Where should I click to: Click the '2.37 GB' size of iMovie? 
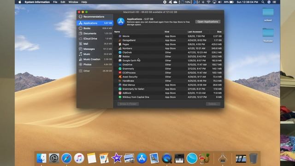coord(217,36)
